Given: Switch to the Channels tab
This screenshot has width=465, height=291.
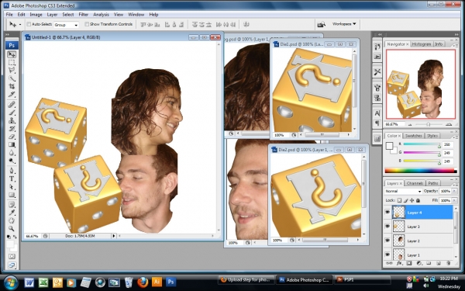Looking at the screenshot, I should (415, 183).
